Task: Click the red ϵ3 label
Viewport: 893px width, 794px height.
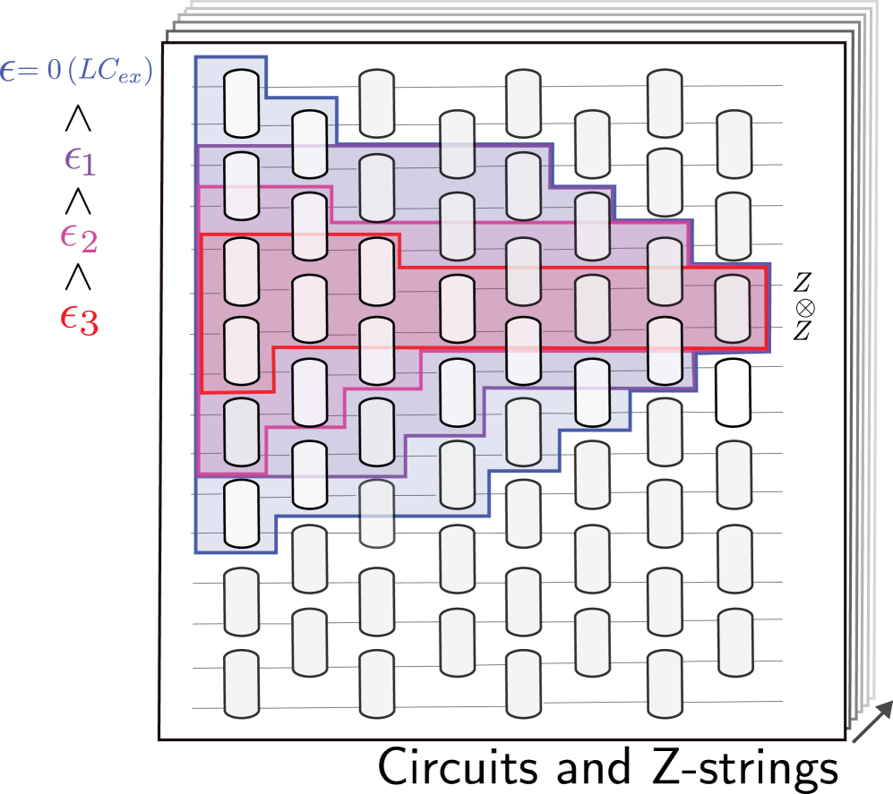Action: click(x=79, y=320)
